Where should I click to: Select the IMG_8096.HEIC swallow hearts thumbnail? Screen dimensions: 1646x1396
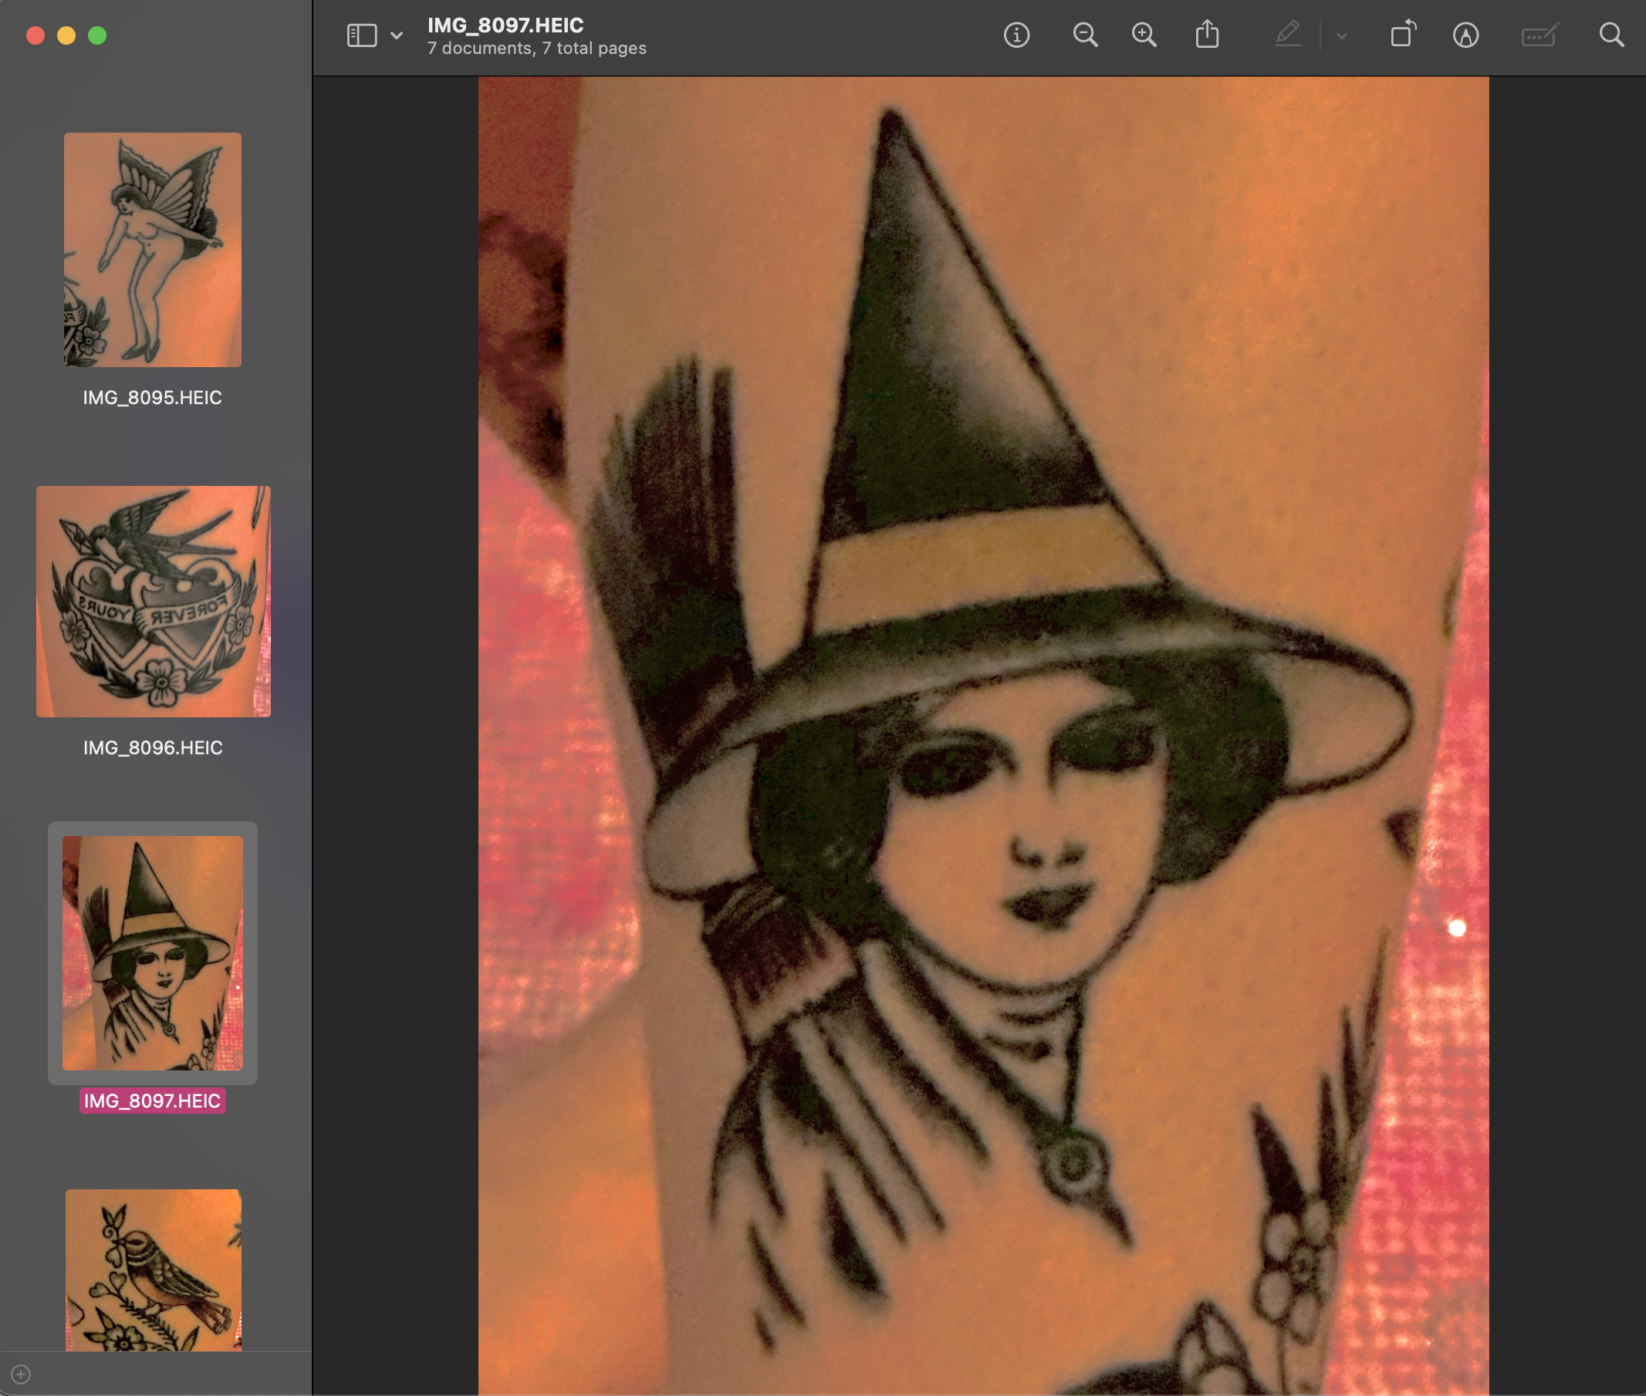(x=154, y=602)
